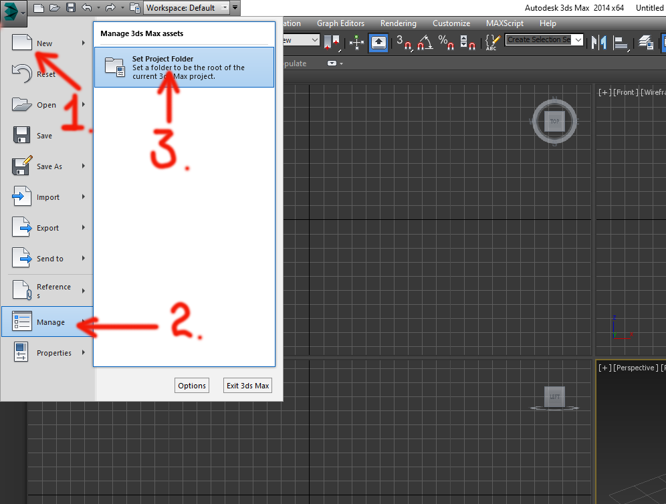The width and height of the screenshot is (666, 504).
Task: Expand the New submenu arrow
Action: click(84, 43)
